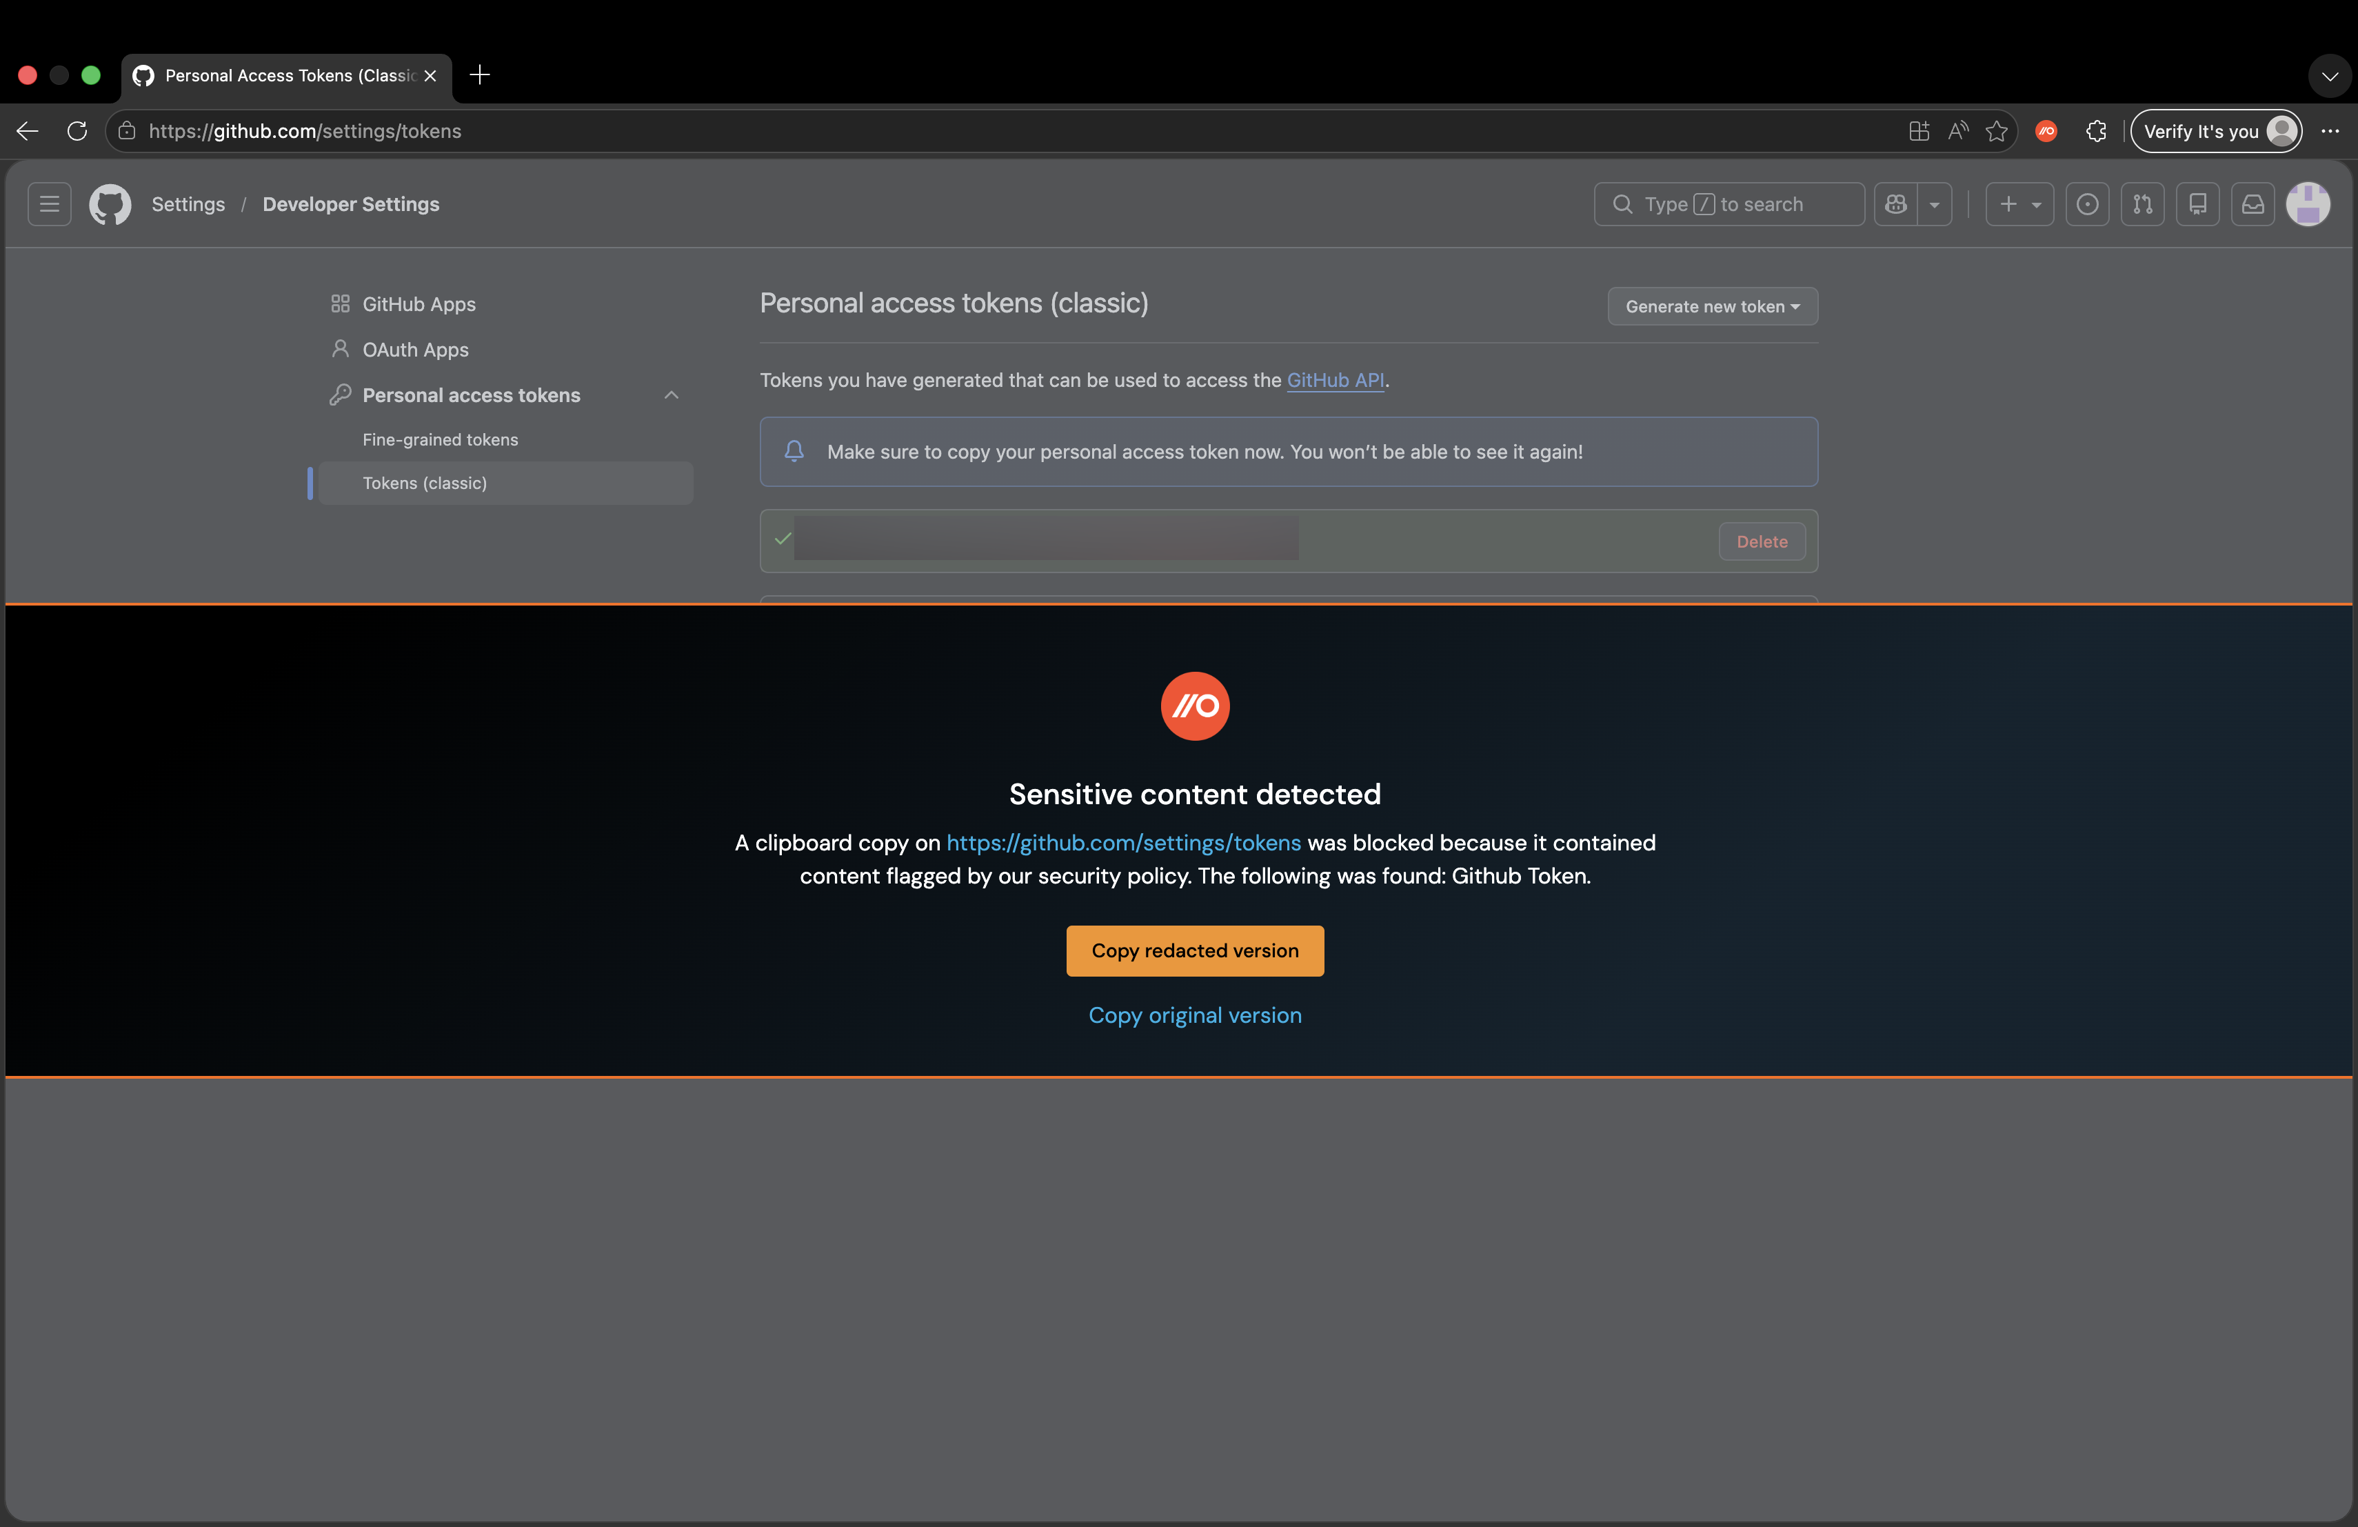
Task: Click the Verify It's you profile button
Action: (2217, 131)
